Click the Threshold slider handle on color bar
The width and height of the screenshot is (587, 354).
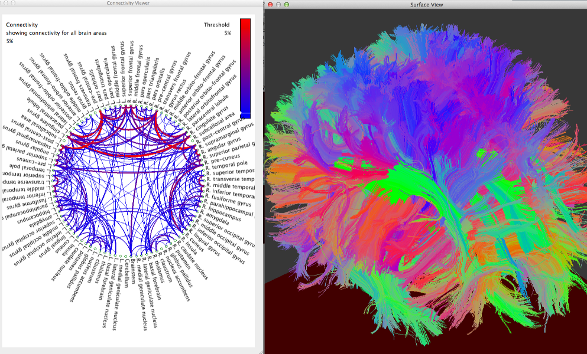click(x=245, y=113)
